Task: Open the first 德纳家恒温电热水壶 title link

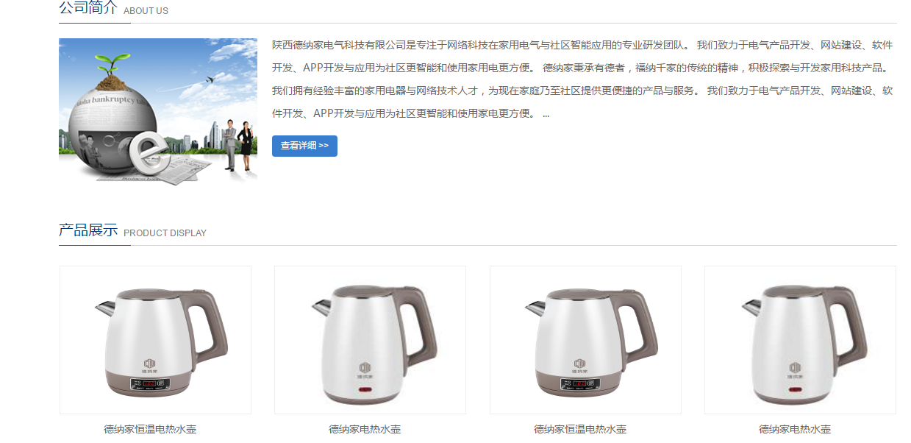Action: tap(150, 429)
